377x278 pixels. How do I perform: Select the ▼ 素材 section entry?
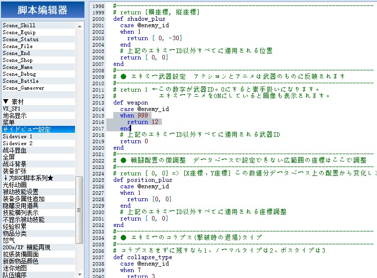(x=39, y=102)
